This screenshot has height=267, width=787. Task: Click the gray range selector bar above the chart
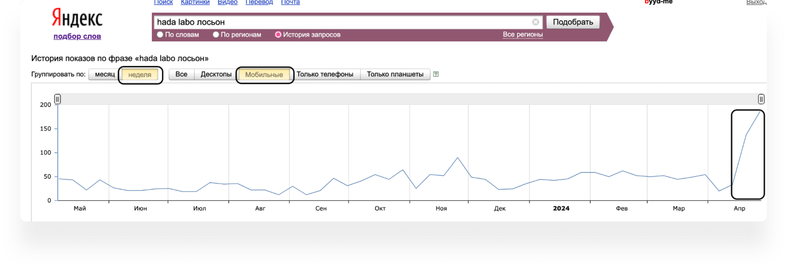pos(409,99)
